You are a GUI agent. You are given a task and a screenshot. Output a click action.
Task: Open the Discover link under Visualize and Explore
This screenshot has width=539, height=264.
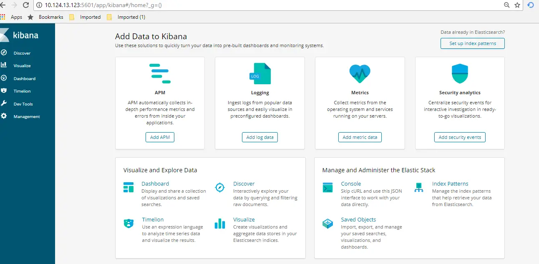pyautogui.click(x=244, y=184)
